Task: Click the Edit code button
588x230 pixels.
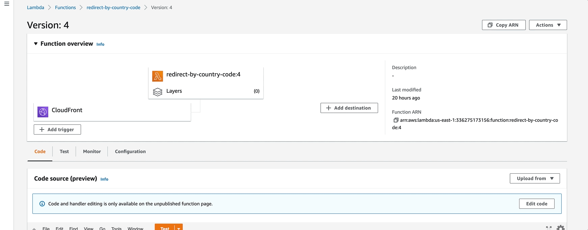Action: pos(537,204)
